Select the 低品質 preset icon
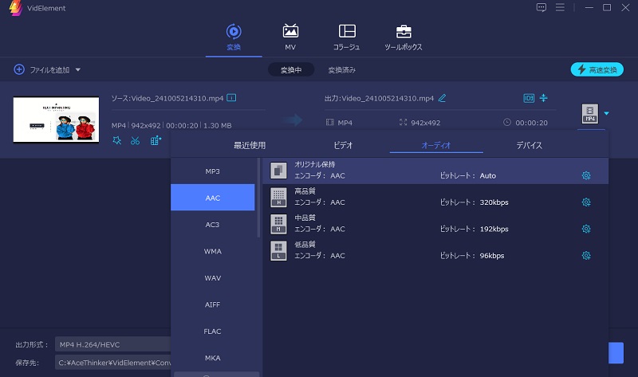 pos(278,250)
